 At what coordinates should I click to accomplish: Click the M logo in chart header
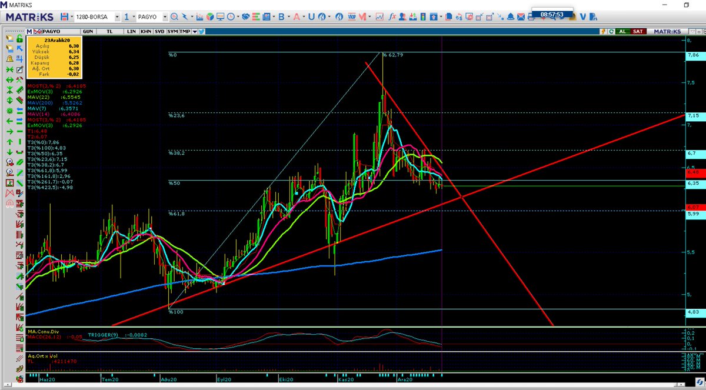pos(29,31)
